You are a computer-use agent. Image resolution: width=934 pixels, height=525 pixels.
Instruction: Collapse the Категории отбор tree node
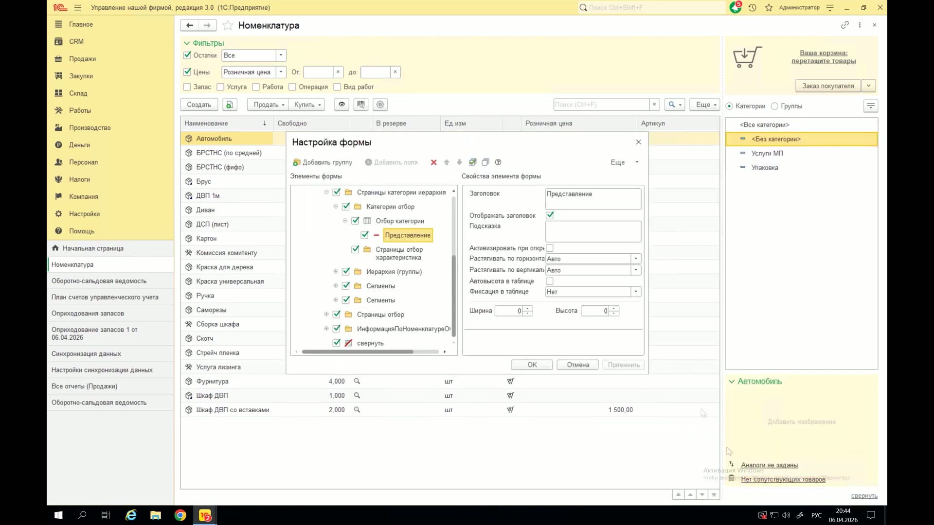point(336,207)
